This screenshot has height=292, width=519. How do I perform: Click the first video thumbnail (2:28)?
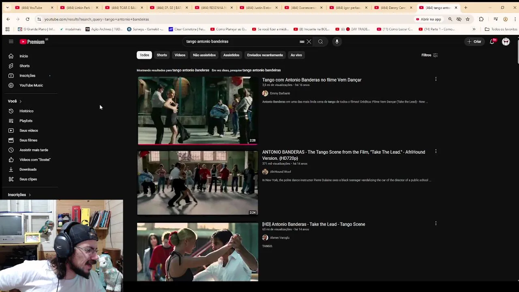pyautogui.click(x=197, y=110)
